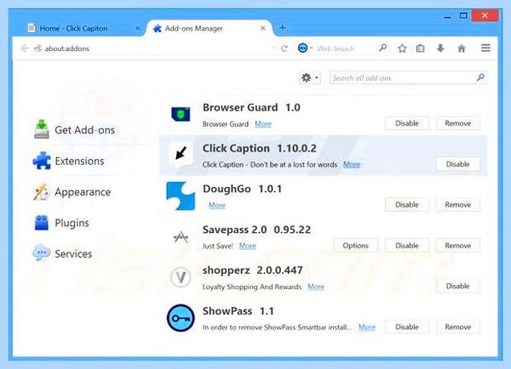Select the DoughGo 1.0.1 title
Image resolution: width=511 pixels, height=369 pixels.
pyautogui.click(x=242, y=189)
